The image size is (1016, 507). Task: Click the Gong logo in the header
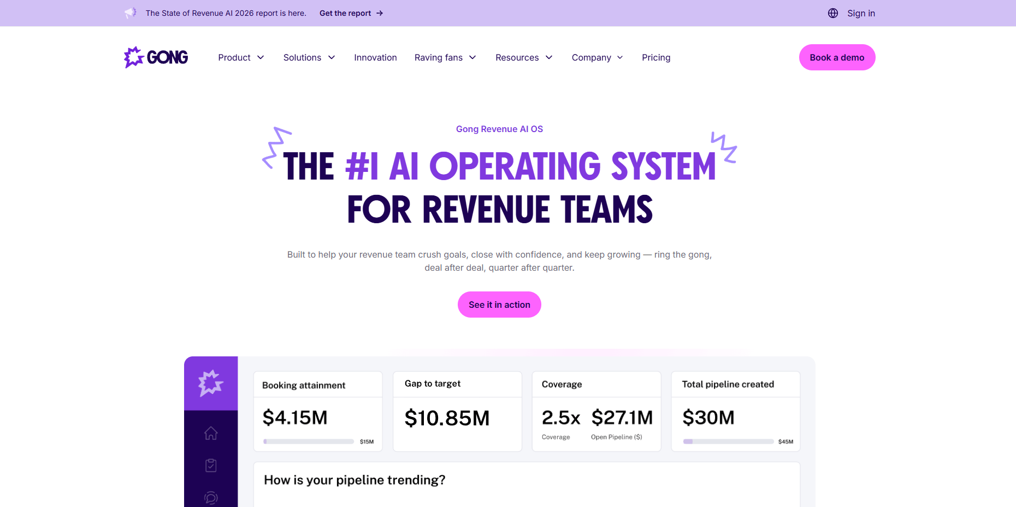pyautogui.click(x=156, y=57)
